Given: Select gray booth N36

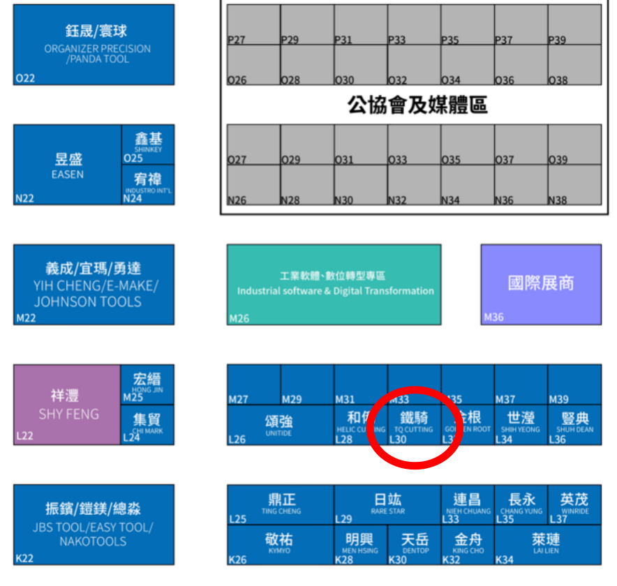Looking at the screenshot, I should [x=521, y=185].
